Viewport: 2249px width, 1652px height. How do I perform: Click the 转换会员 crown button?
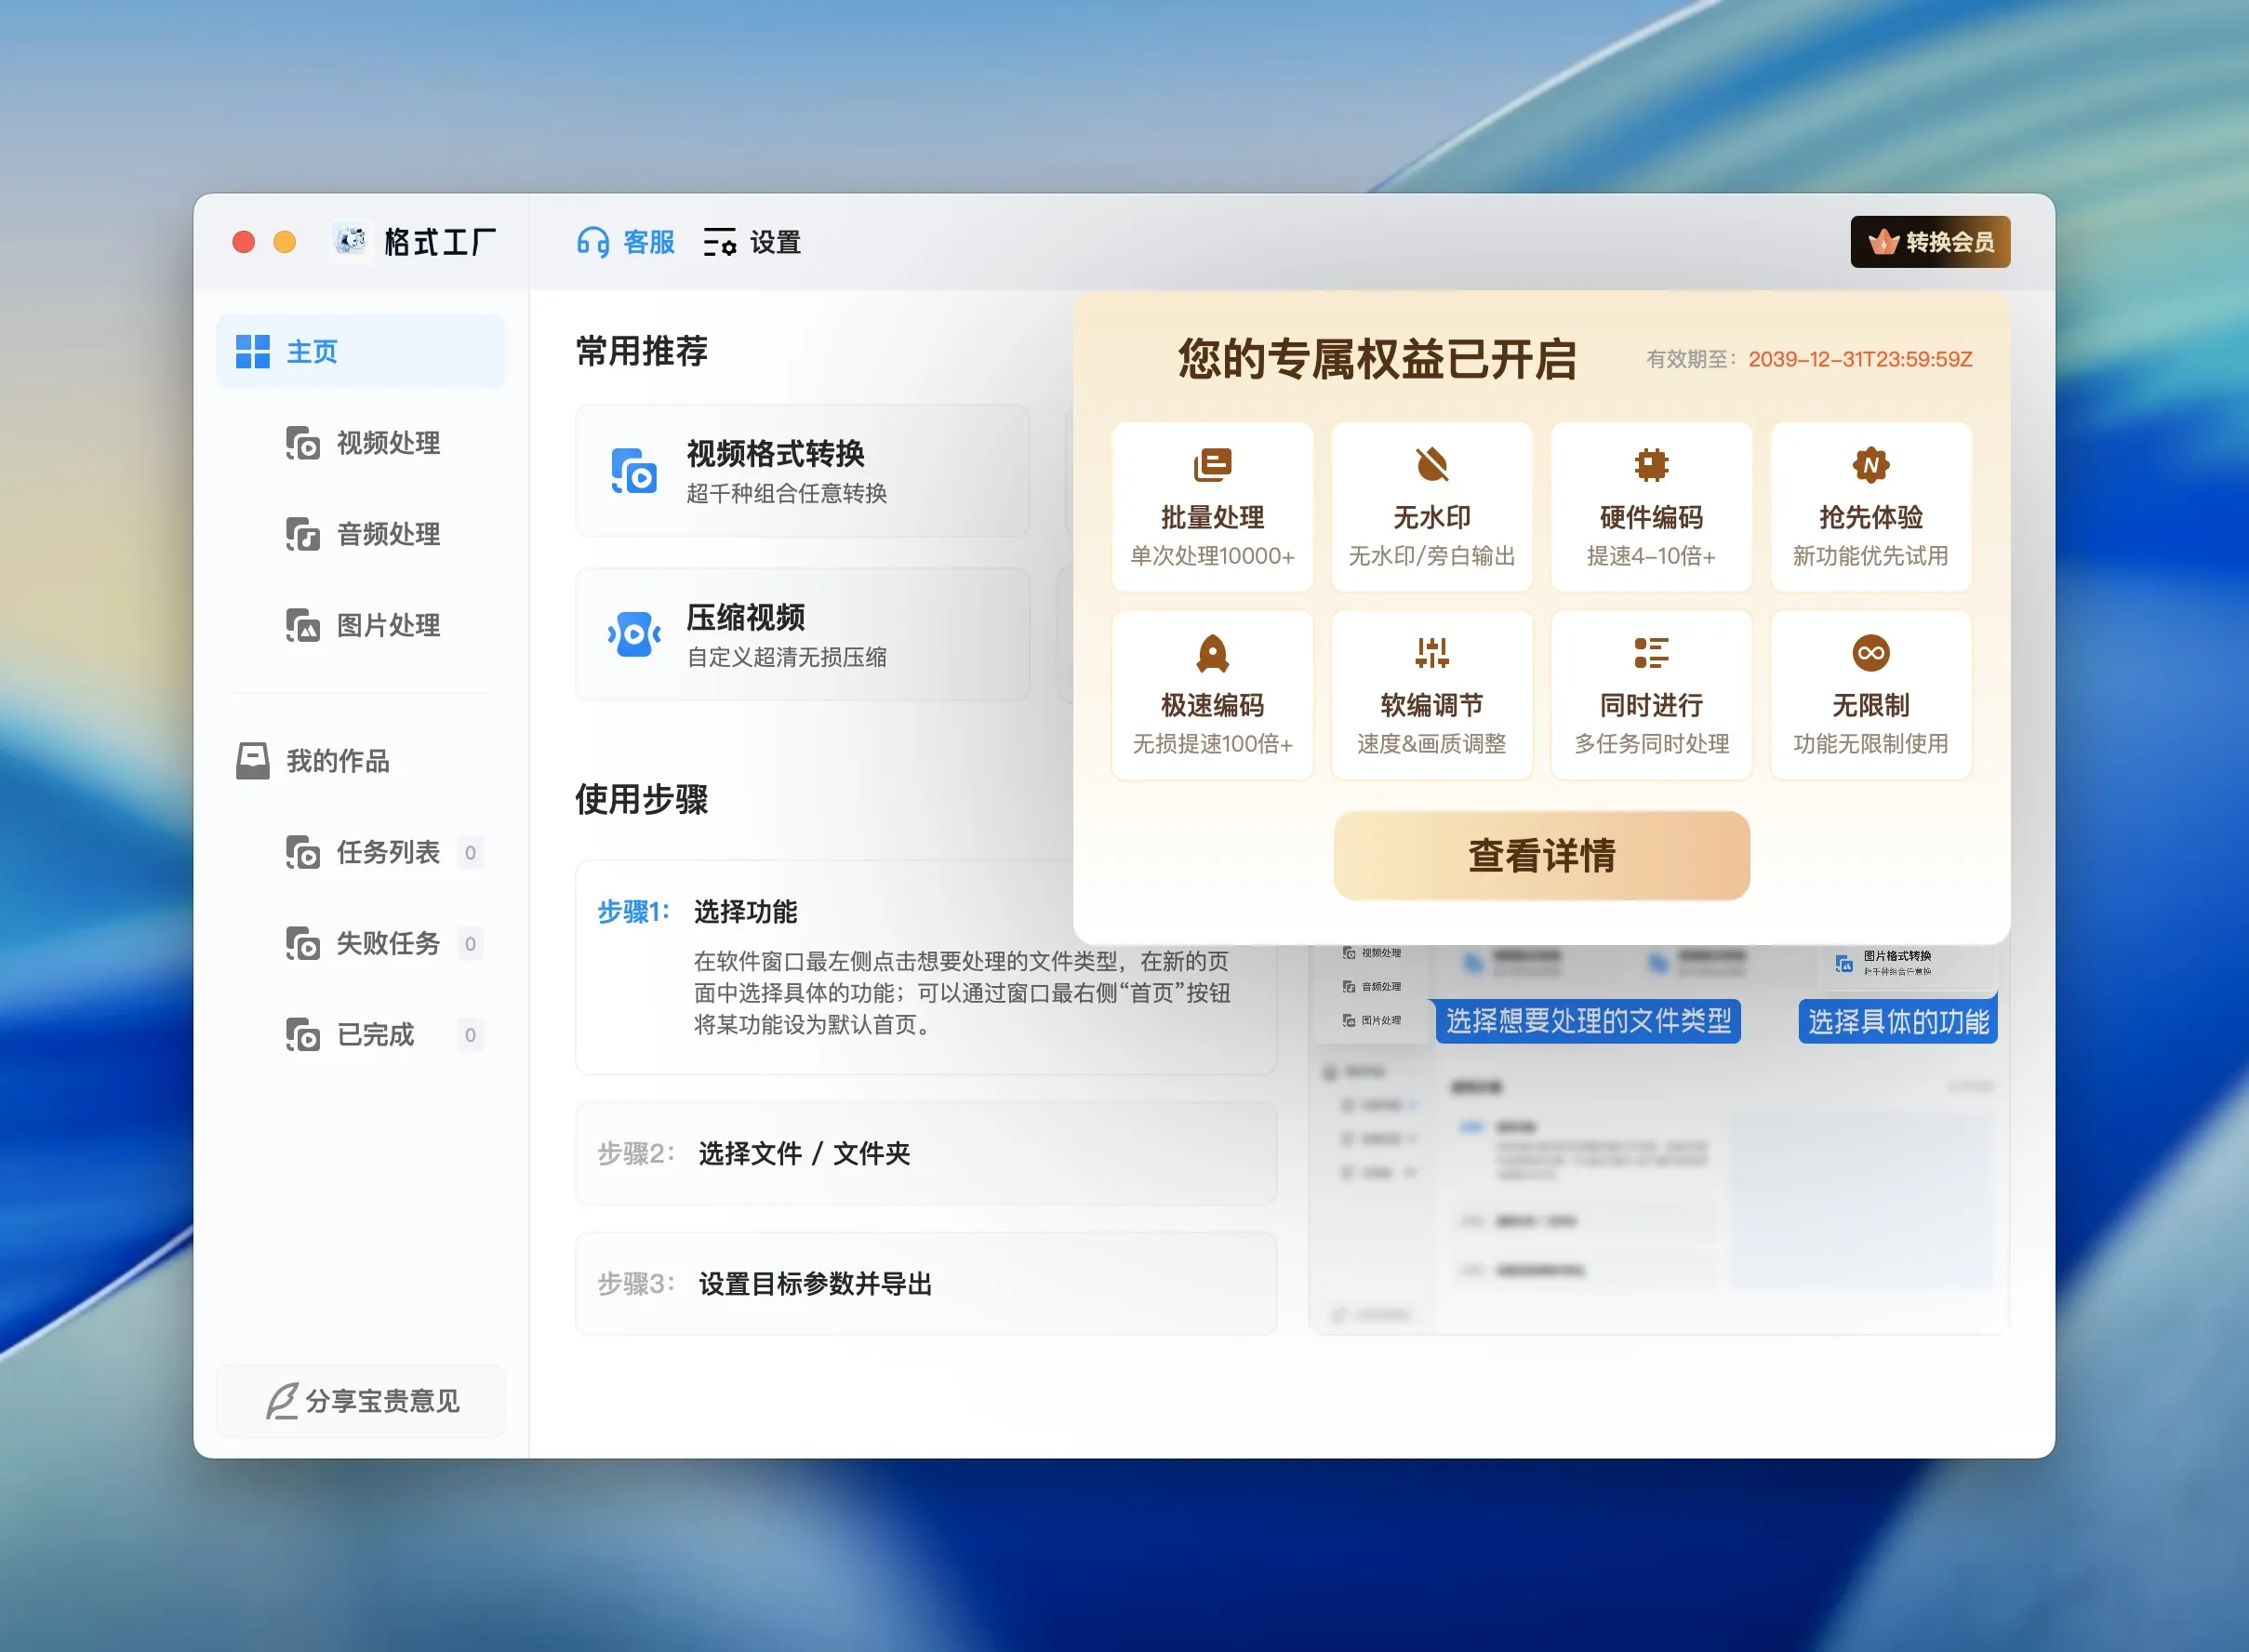[x=1929, y=241]
